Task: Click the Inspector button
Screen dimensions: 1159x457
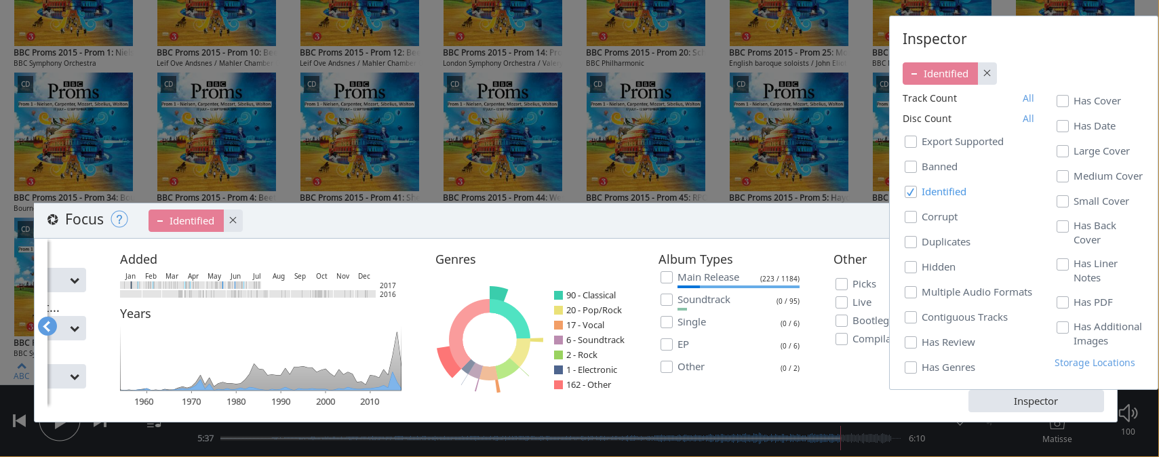Action: [1035, 401]
